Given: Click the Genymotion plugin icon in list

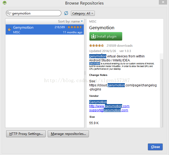Looking at the screenshot, I should coord(9,29).
